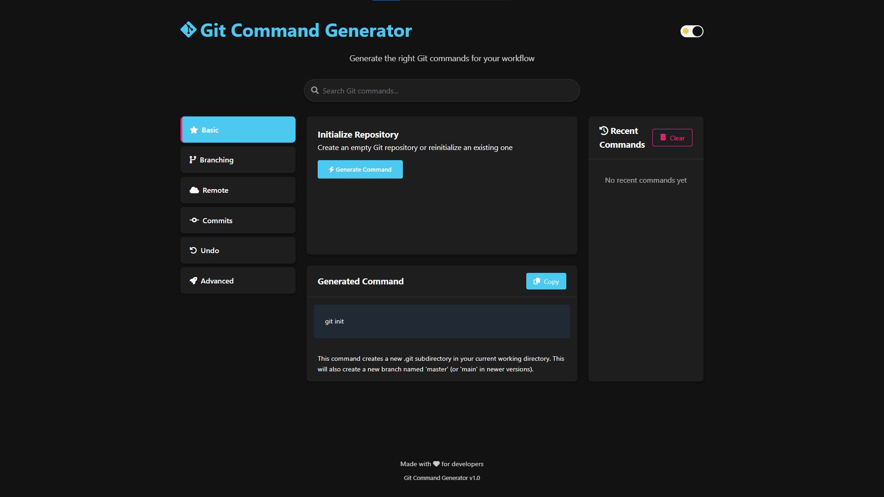Copy the generated command
This screenshot has width=884, height=497.
[x=546, y=281]
